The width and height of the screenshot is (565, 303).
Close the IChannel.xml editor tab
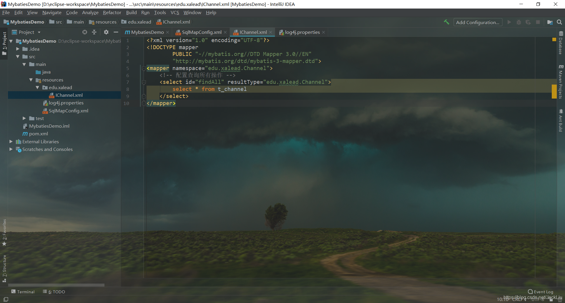(x=270, y=32)
